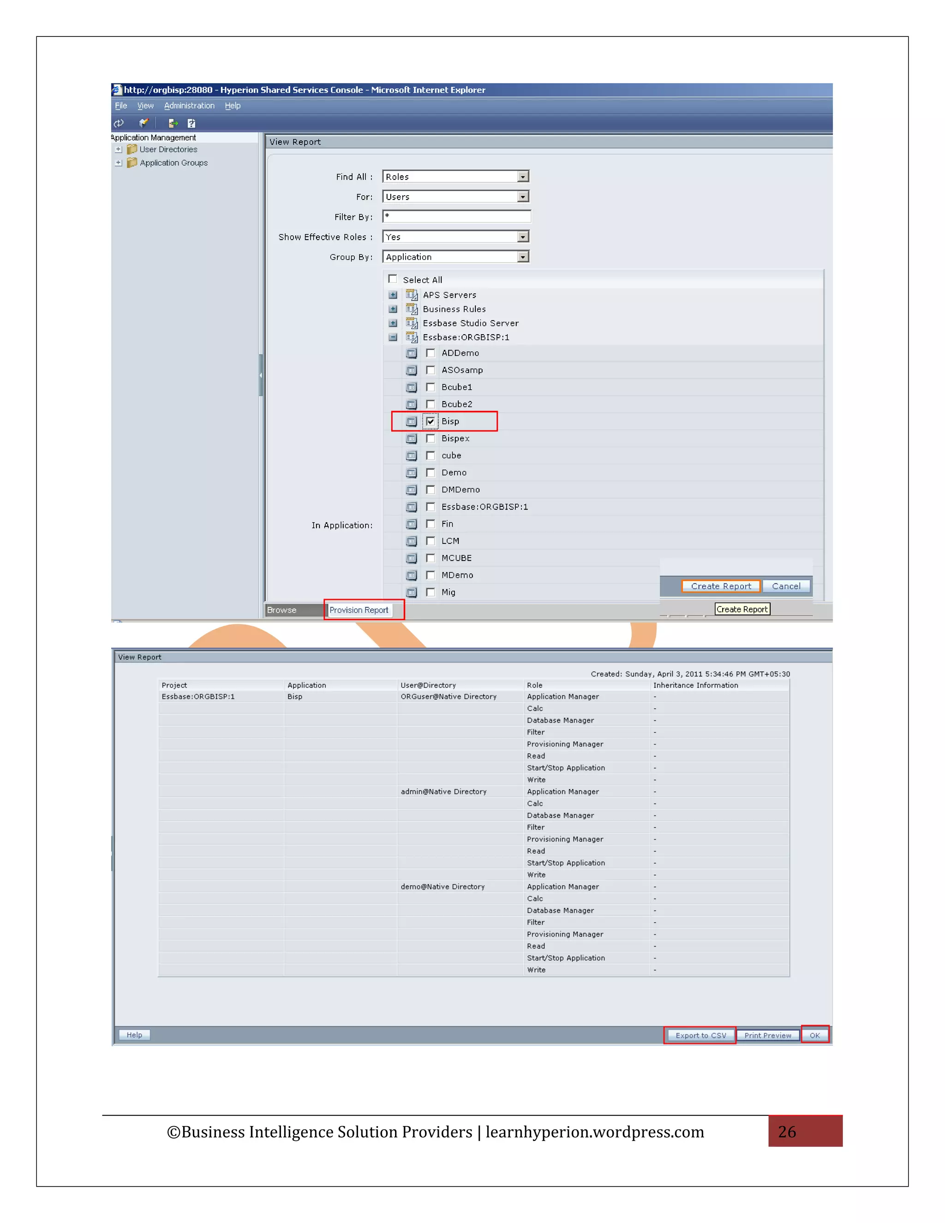Click the Essbase Studio Server project icon
Viewport: 945px width, 1223px height.
point(412,323)
